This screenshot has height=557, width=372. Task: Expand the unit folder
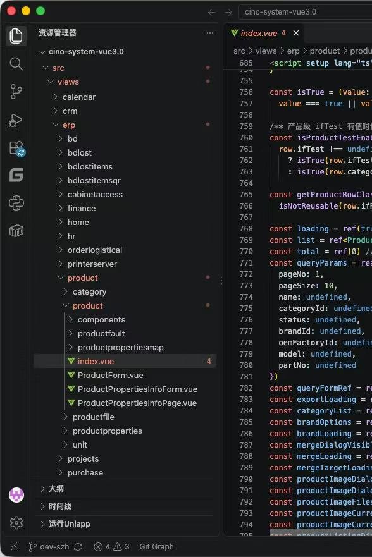(125, 444)
